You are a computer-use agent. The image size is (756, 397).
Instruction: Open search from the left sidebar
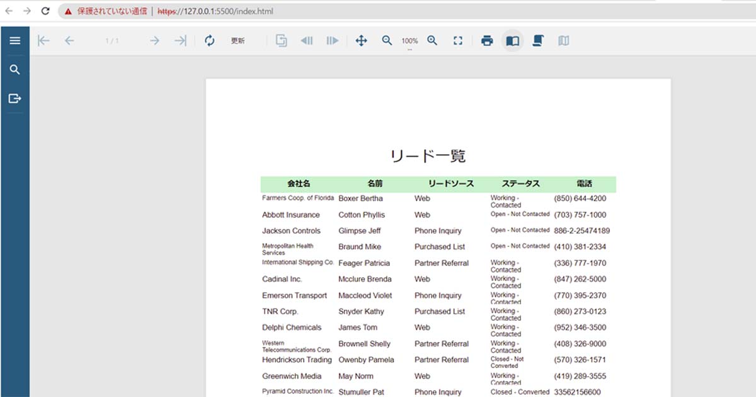pyautogui.click(x=14, y=69)
